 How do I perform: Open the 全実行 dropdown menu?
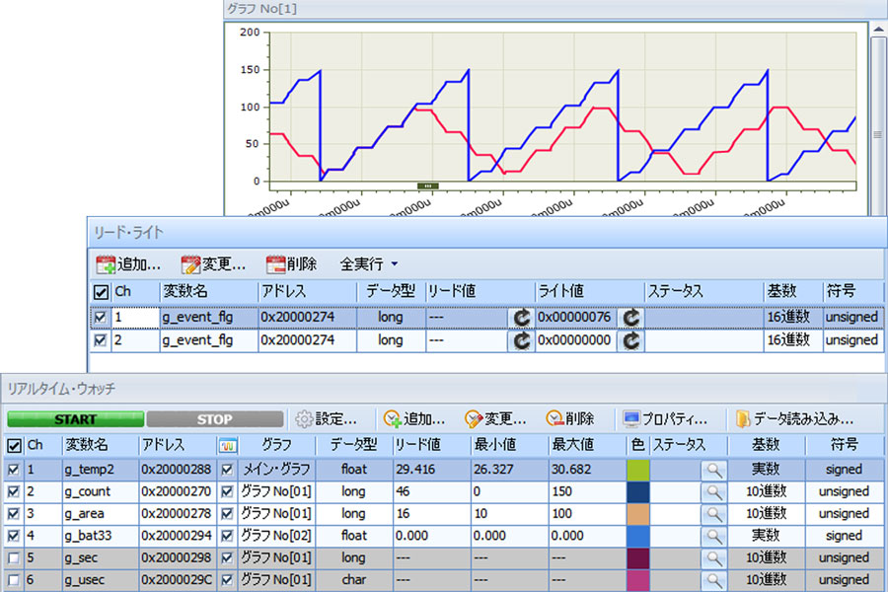point(369,264)
